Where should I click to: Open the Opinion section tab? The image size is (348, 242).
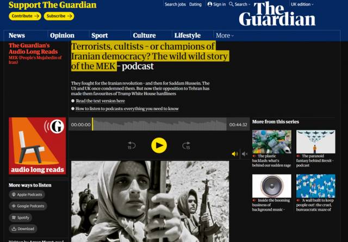(x=62, y=35)
